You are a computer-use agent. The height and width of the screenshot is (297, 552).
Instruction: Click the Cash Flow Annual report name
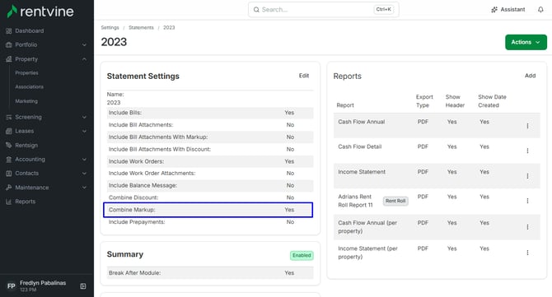pyautogui.click(x=361, y=122)
